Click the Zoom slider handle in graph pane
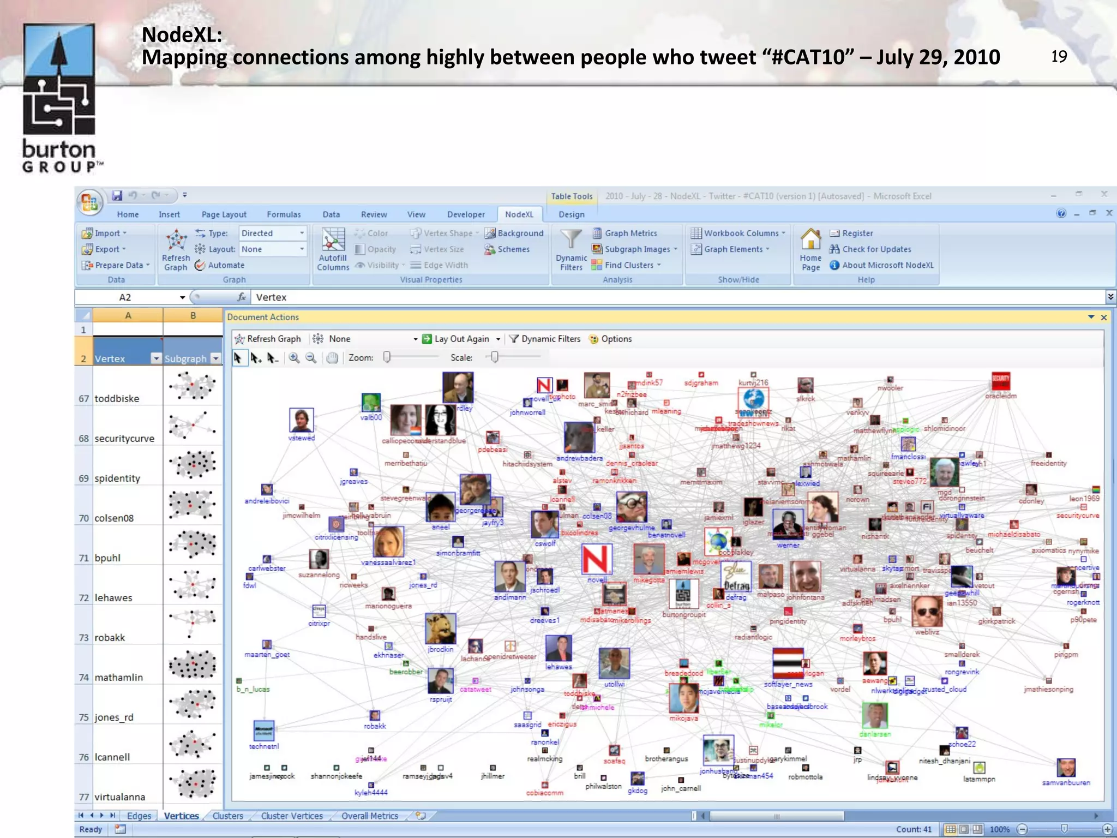 coord(387,357)
